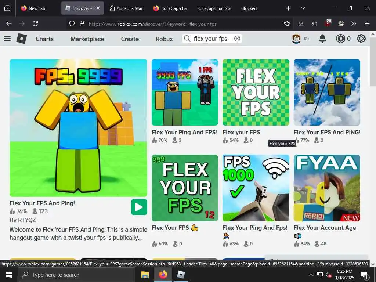
Task: Open the FYAA Flex Your Account Age thumbnail
Action: click(x=327, y=188)
